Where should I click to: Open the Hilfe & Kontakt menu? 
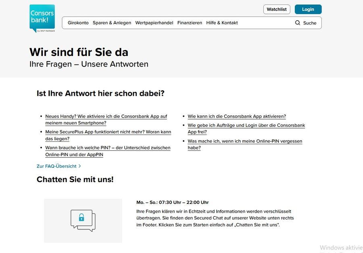tap(222, 23)
